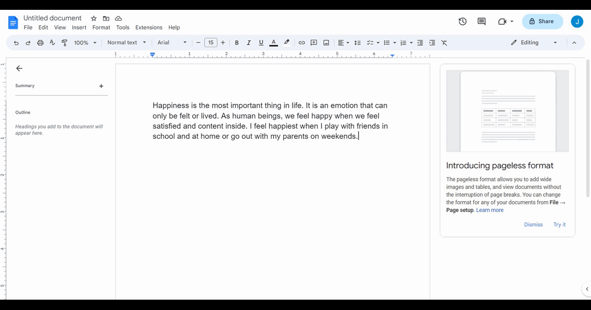This screenshot has height=310, width=591.
Task: Start a video call camera icon
Action: pos(502,22)
